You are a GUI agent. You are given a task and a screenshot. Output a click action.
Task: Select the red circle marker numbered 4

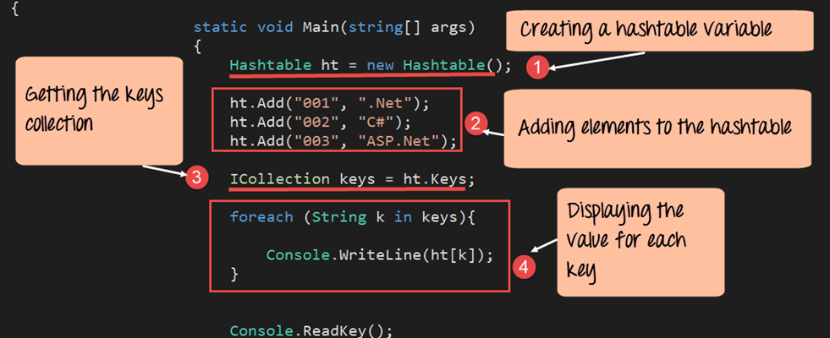525,268
